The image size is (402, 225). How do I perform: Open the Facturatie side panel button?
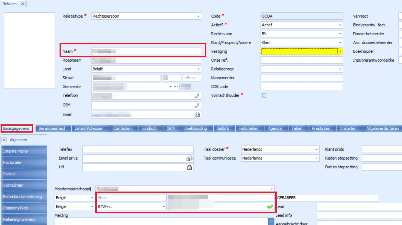[23, 163]
